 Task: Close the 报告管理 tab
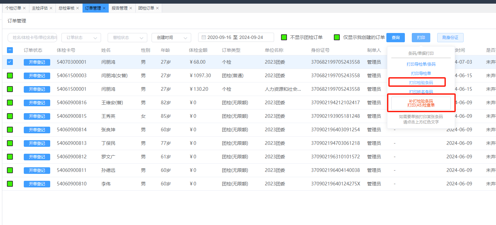coord(131,8)
